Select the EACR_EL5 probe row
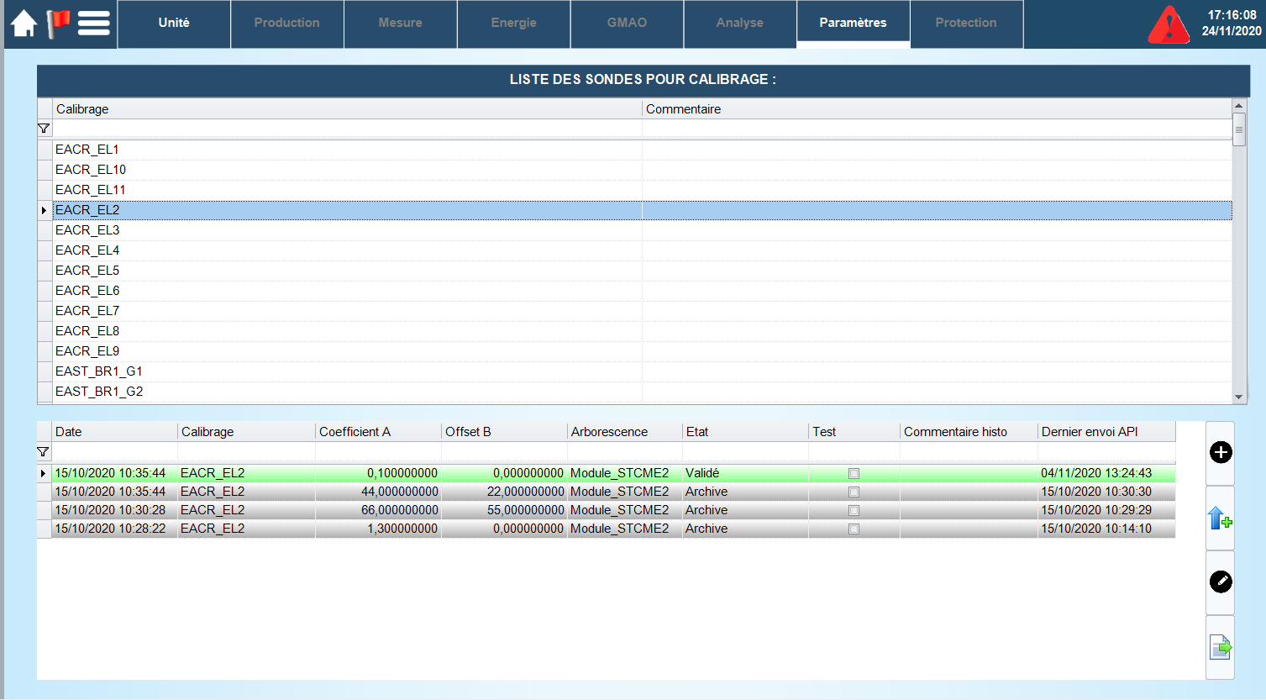Viewport: 1266px width, 700px height. pos(87,271)
